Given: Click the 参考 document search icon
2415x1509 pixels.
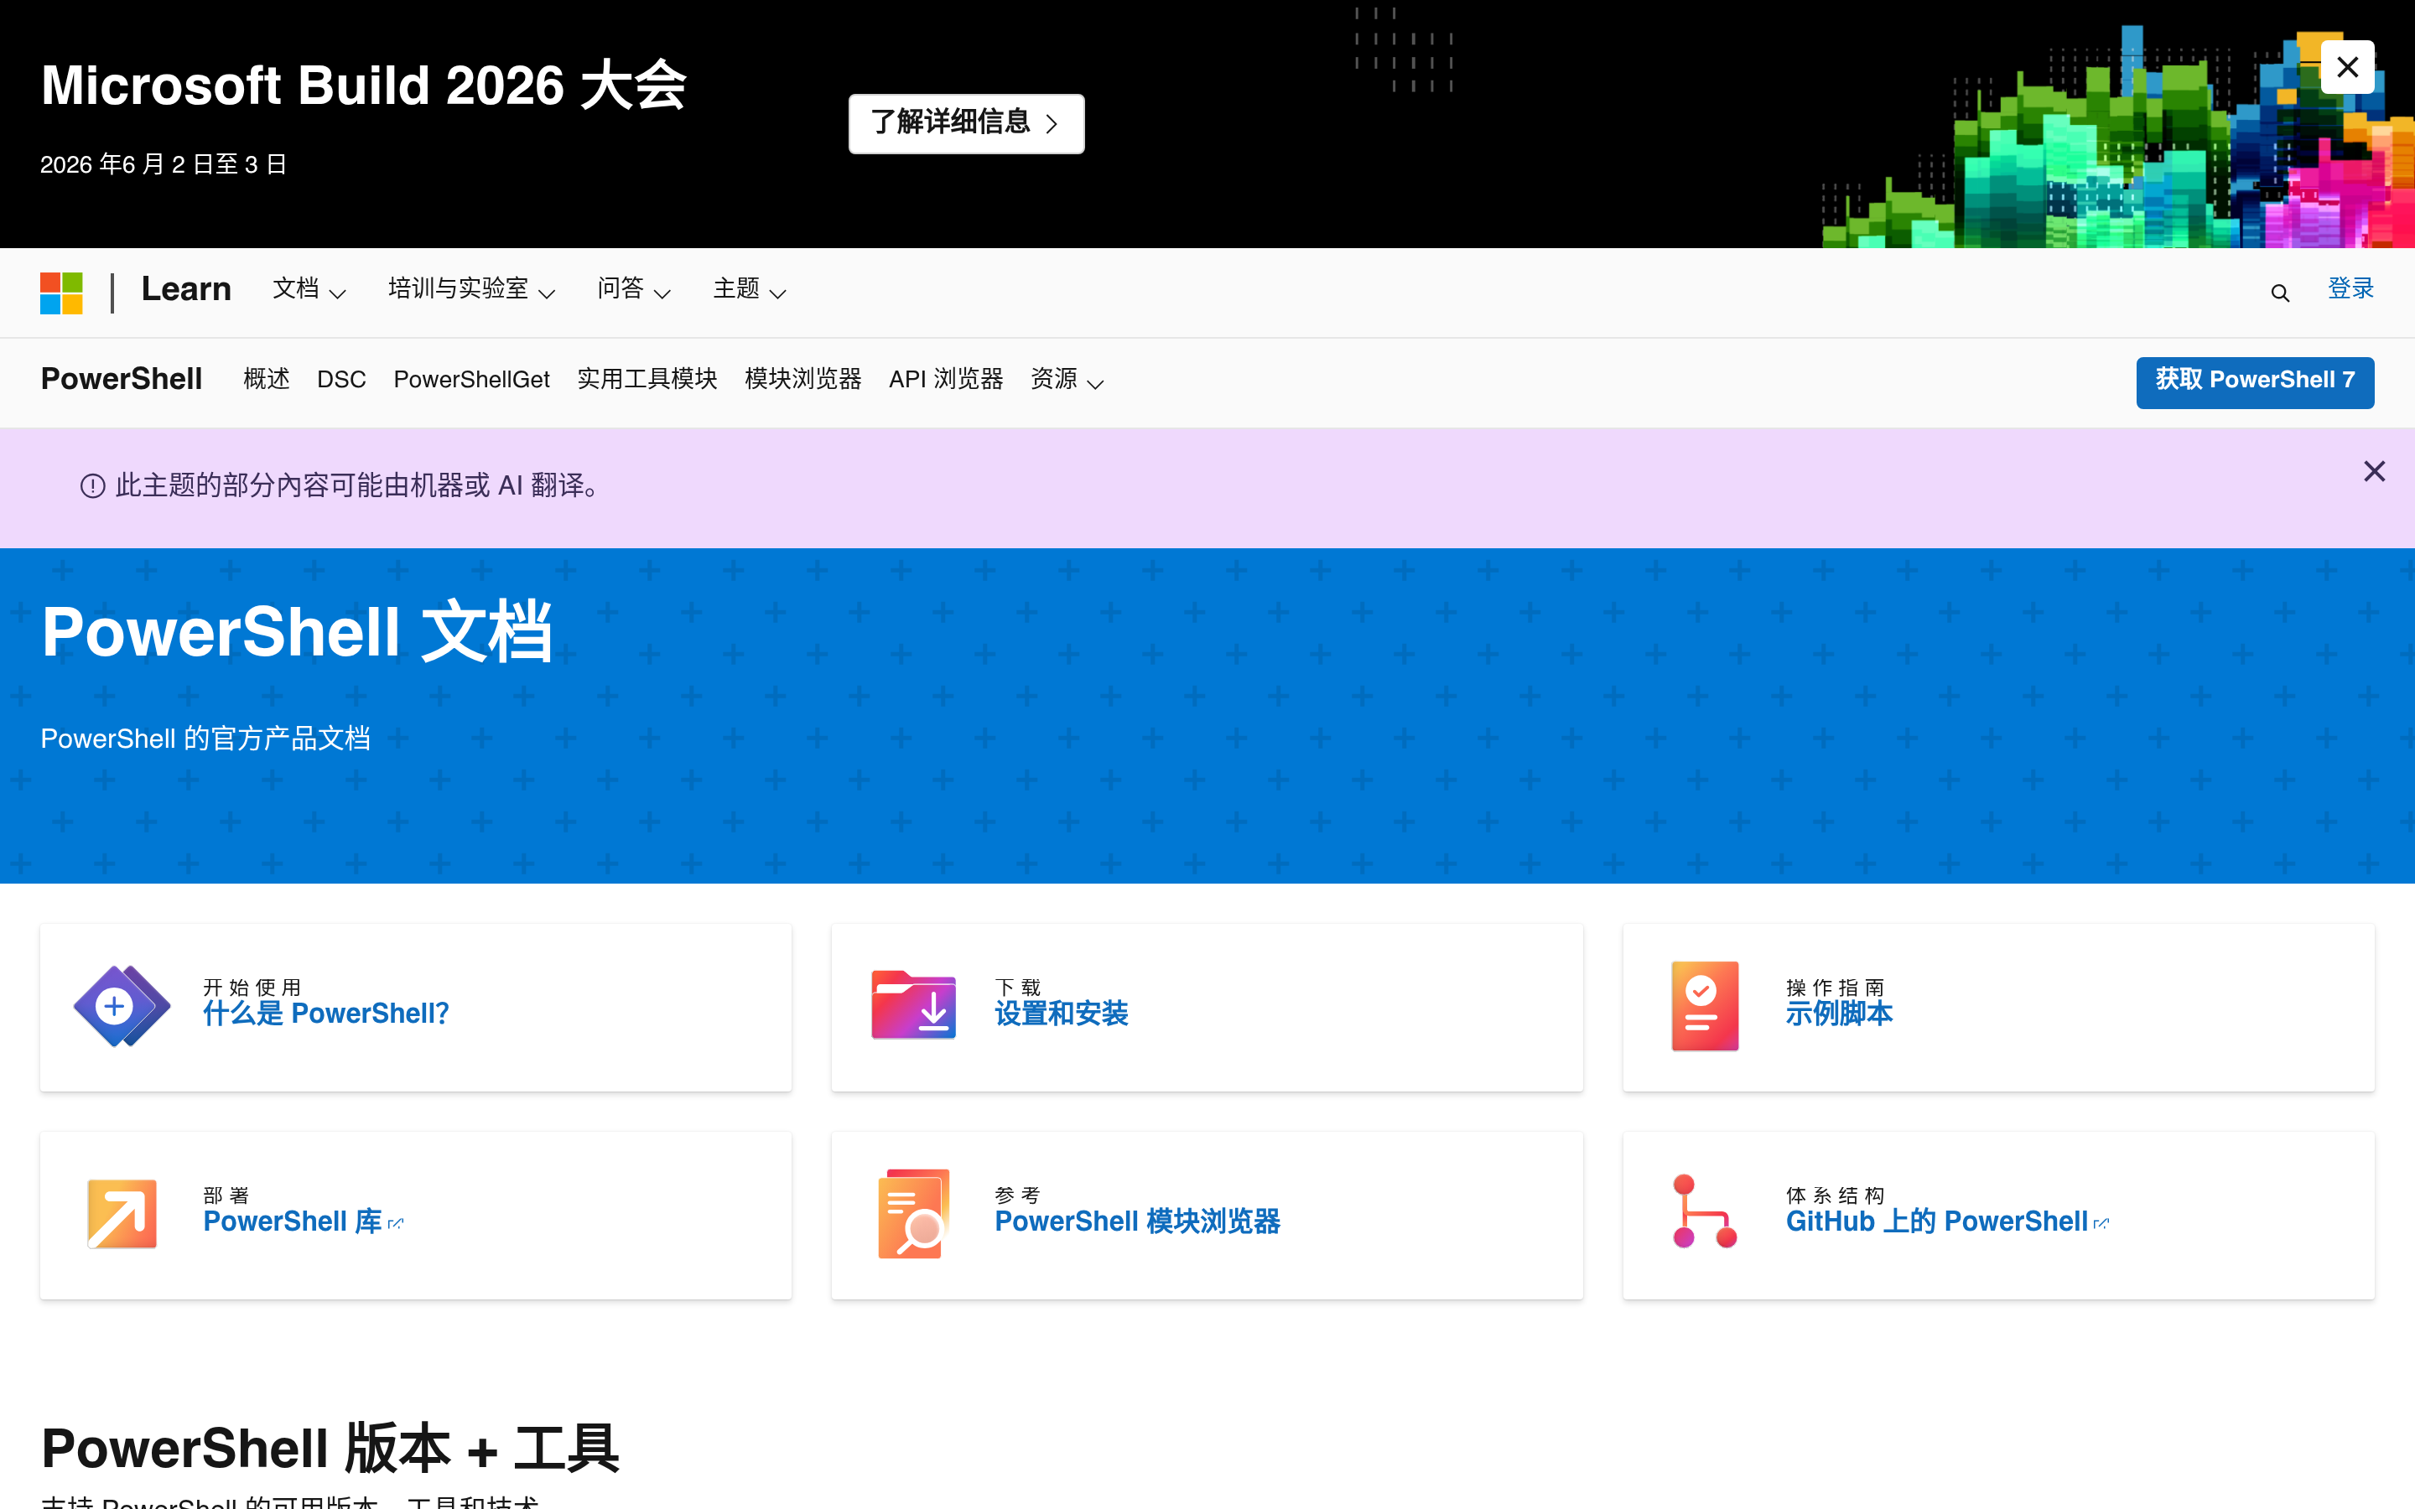Looking at the screenshot, I should click(913, 1214).
